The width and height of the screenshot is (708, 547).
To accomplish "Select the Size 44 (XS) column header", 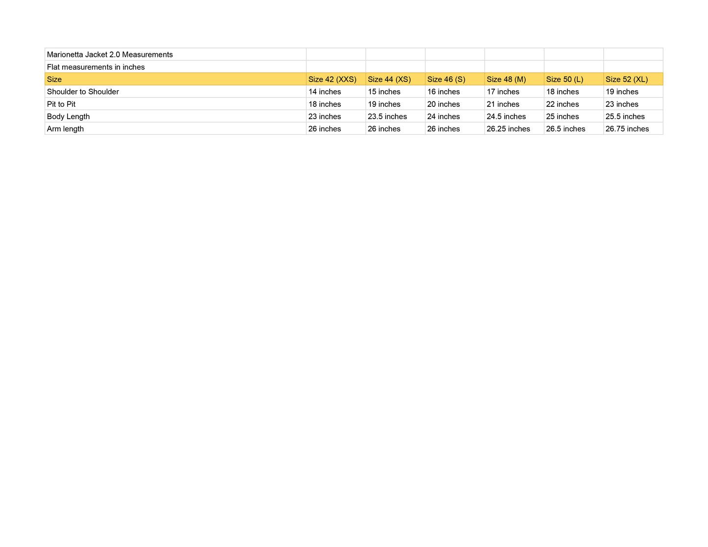I will [390, 79].
